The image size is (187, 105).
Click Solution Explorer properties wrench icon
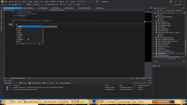178,10
